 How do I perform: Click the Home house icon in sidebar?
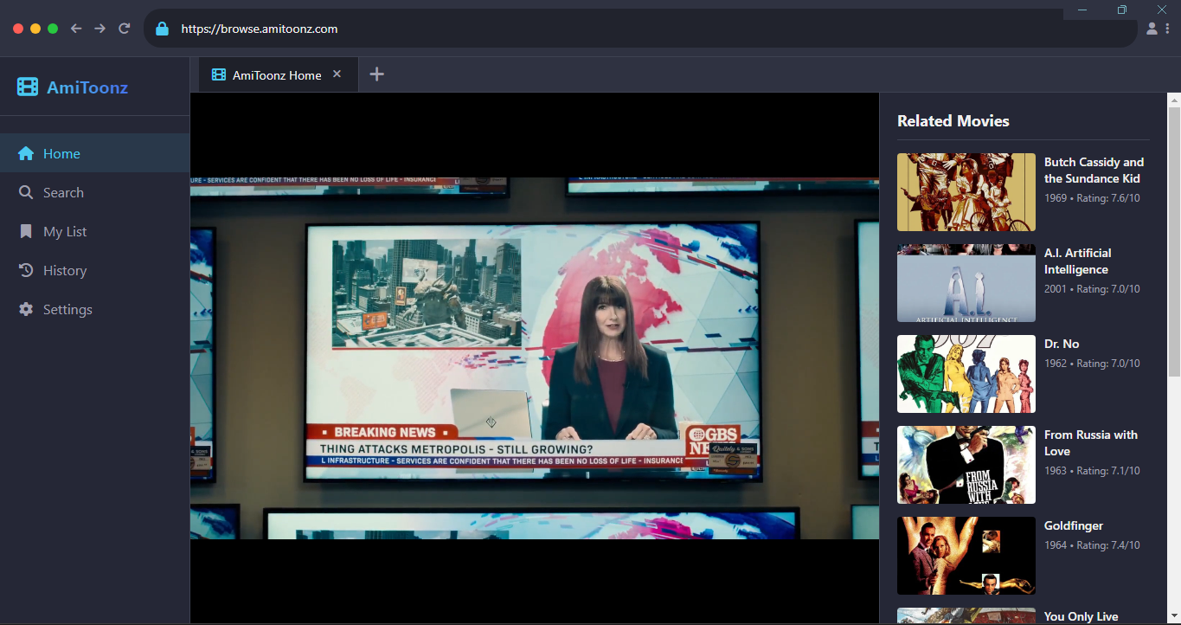click(x=26, y=153)
